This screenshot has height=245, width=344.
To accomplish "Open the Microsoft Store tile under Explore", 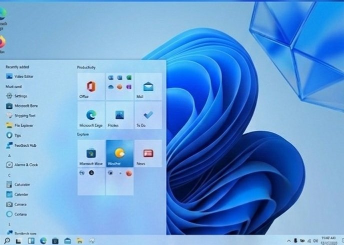I will [x=91, y=153].
